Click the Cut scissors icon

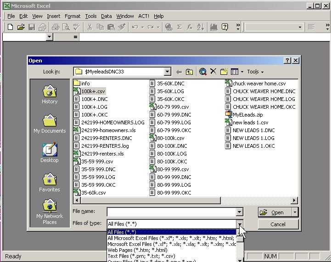[x=90, y=27]
